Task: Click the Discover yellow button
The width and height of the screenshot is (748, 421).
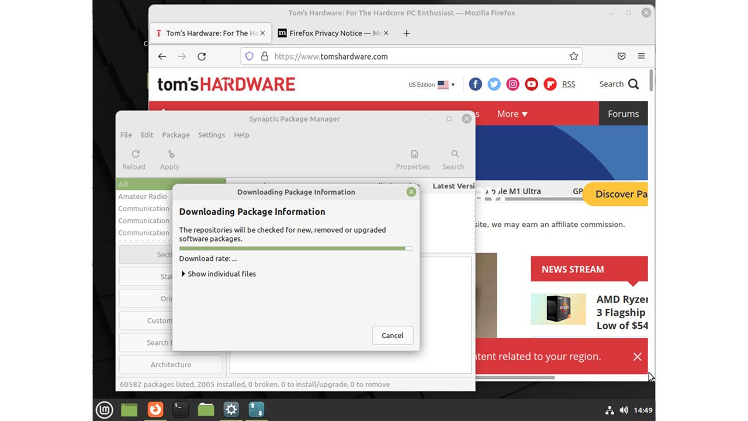Action: coord(615,194)
